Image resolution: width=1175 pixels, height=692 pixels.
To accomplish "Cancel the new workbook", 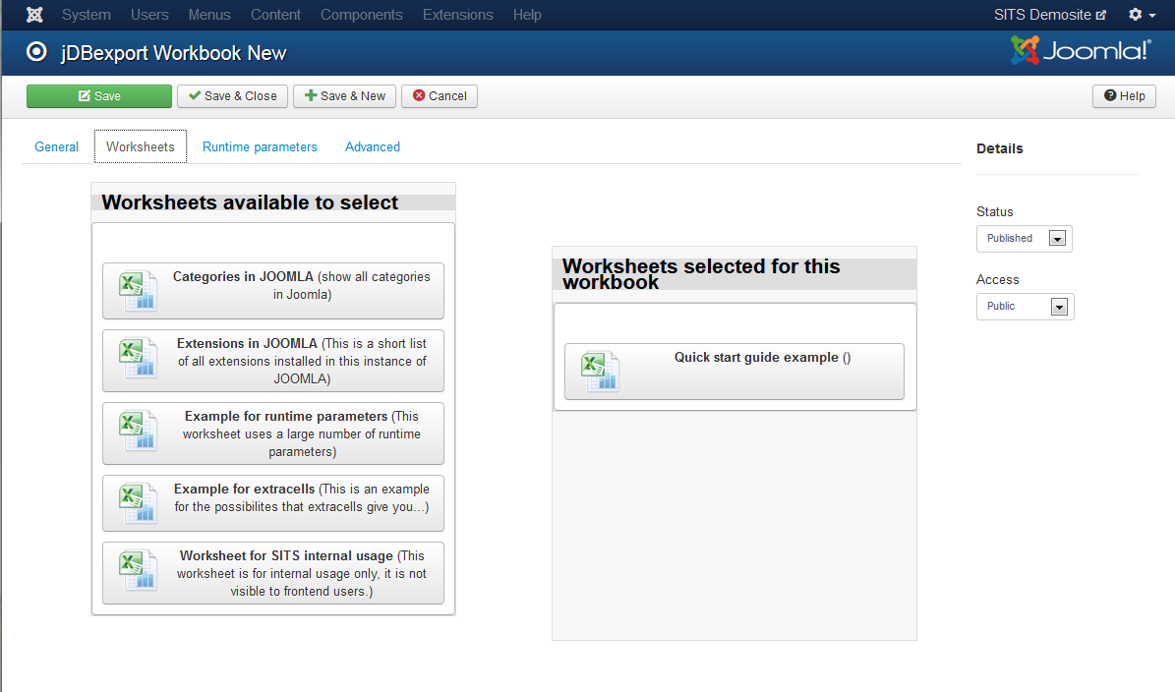I will [439, 96].
